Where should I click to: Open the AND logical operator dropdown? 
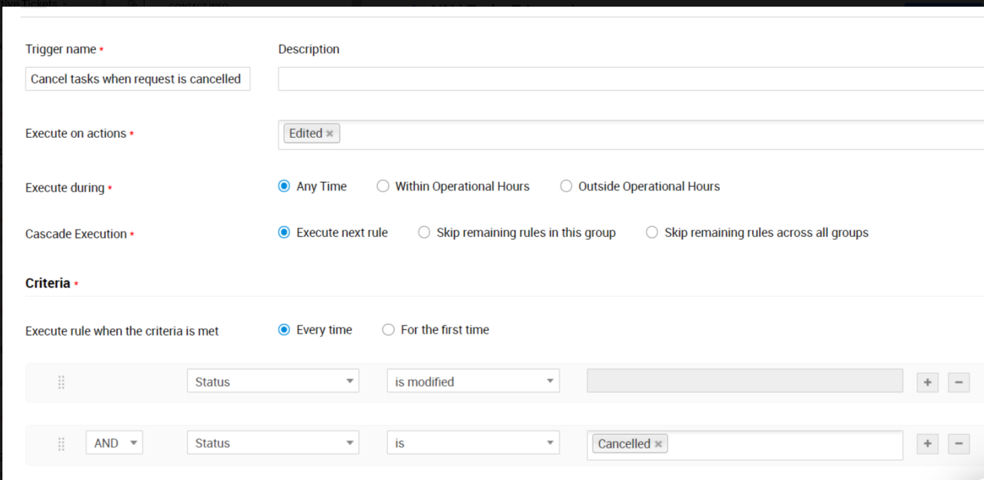[x=114, y=443]
